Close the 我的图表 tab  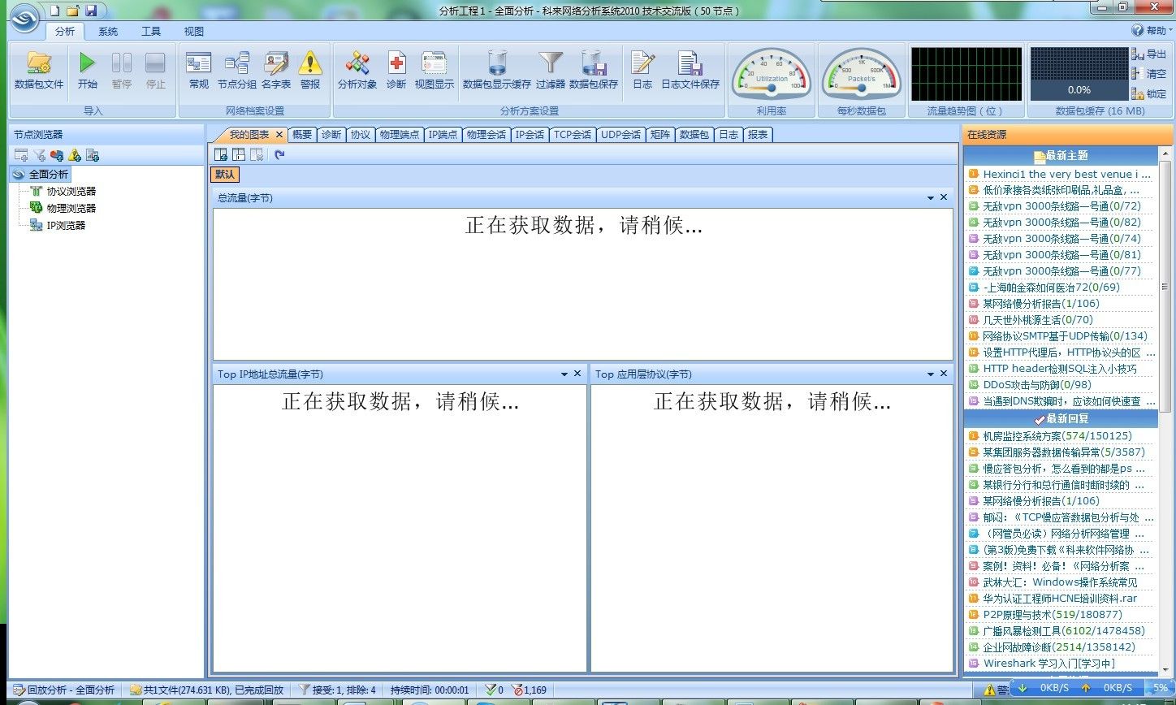point(279,135)
